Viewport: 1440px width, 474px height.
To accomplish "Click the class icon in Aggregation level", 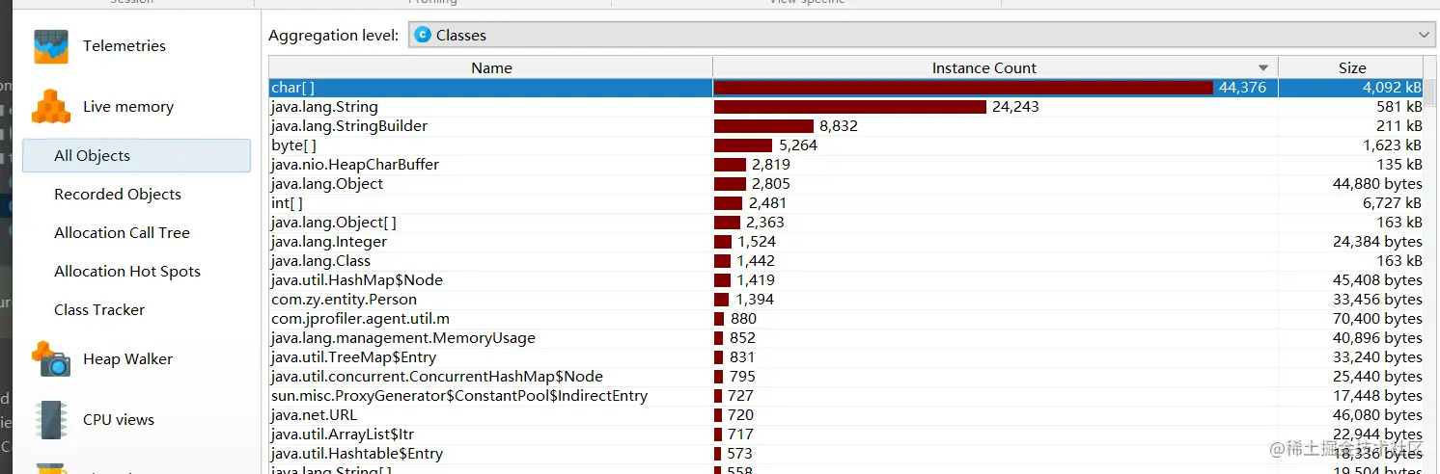I will (x=422, y=35).
